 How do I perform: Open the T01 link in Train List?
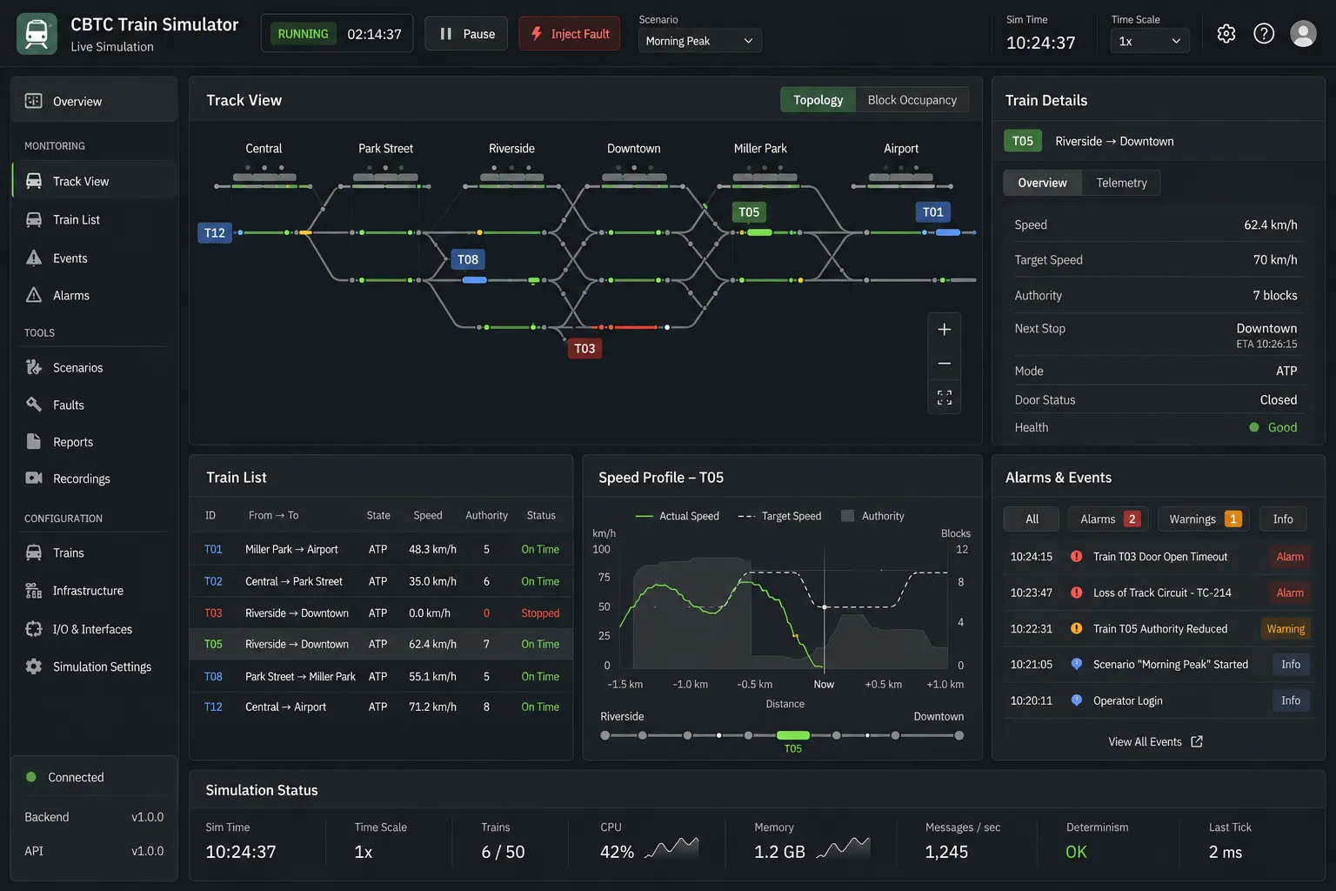point(213,549)
